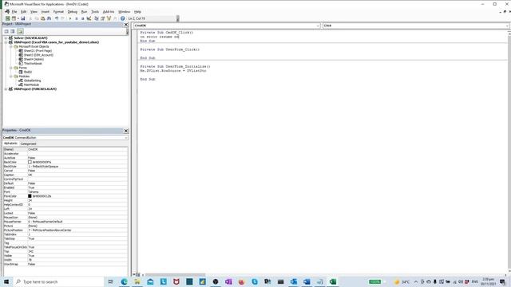The image size is (511, 287).
Task: Select the MainModule module
Action: tap(31, 85)
